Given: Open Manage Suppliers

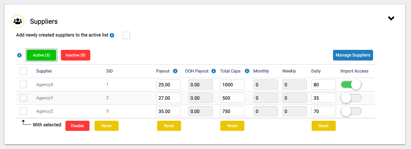Looking at the screenshot, I should (353, 55).
